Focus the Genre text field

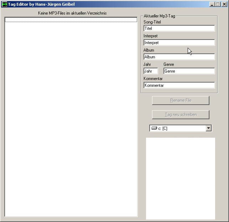click(x=189, y=71)
